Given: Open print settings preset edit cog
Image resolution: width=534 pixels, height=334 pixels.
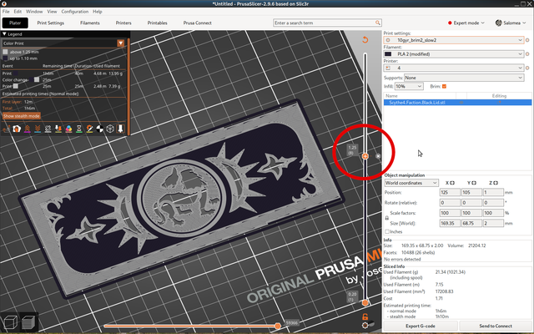Looking at the screenshot, I should pyautogui.click(x=527, y=40).
